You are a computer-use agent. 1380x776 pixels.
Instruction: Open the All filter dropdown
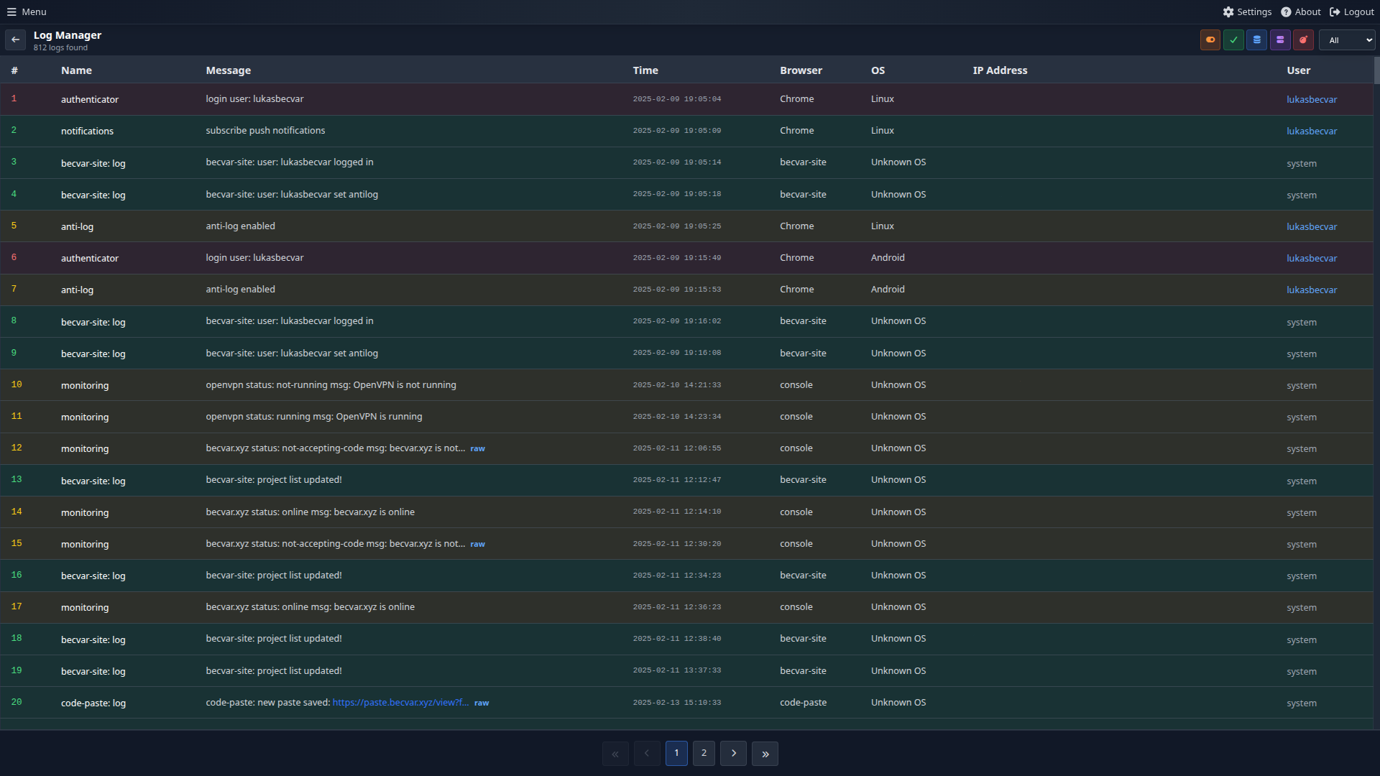1347,40
